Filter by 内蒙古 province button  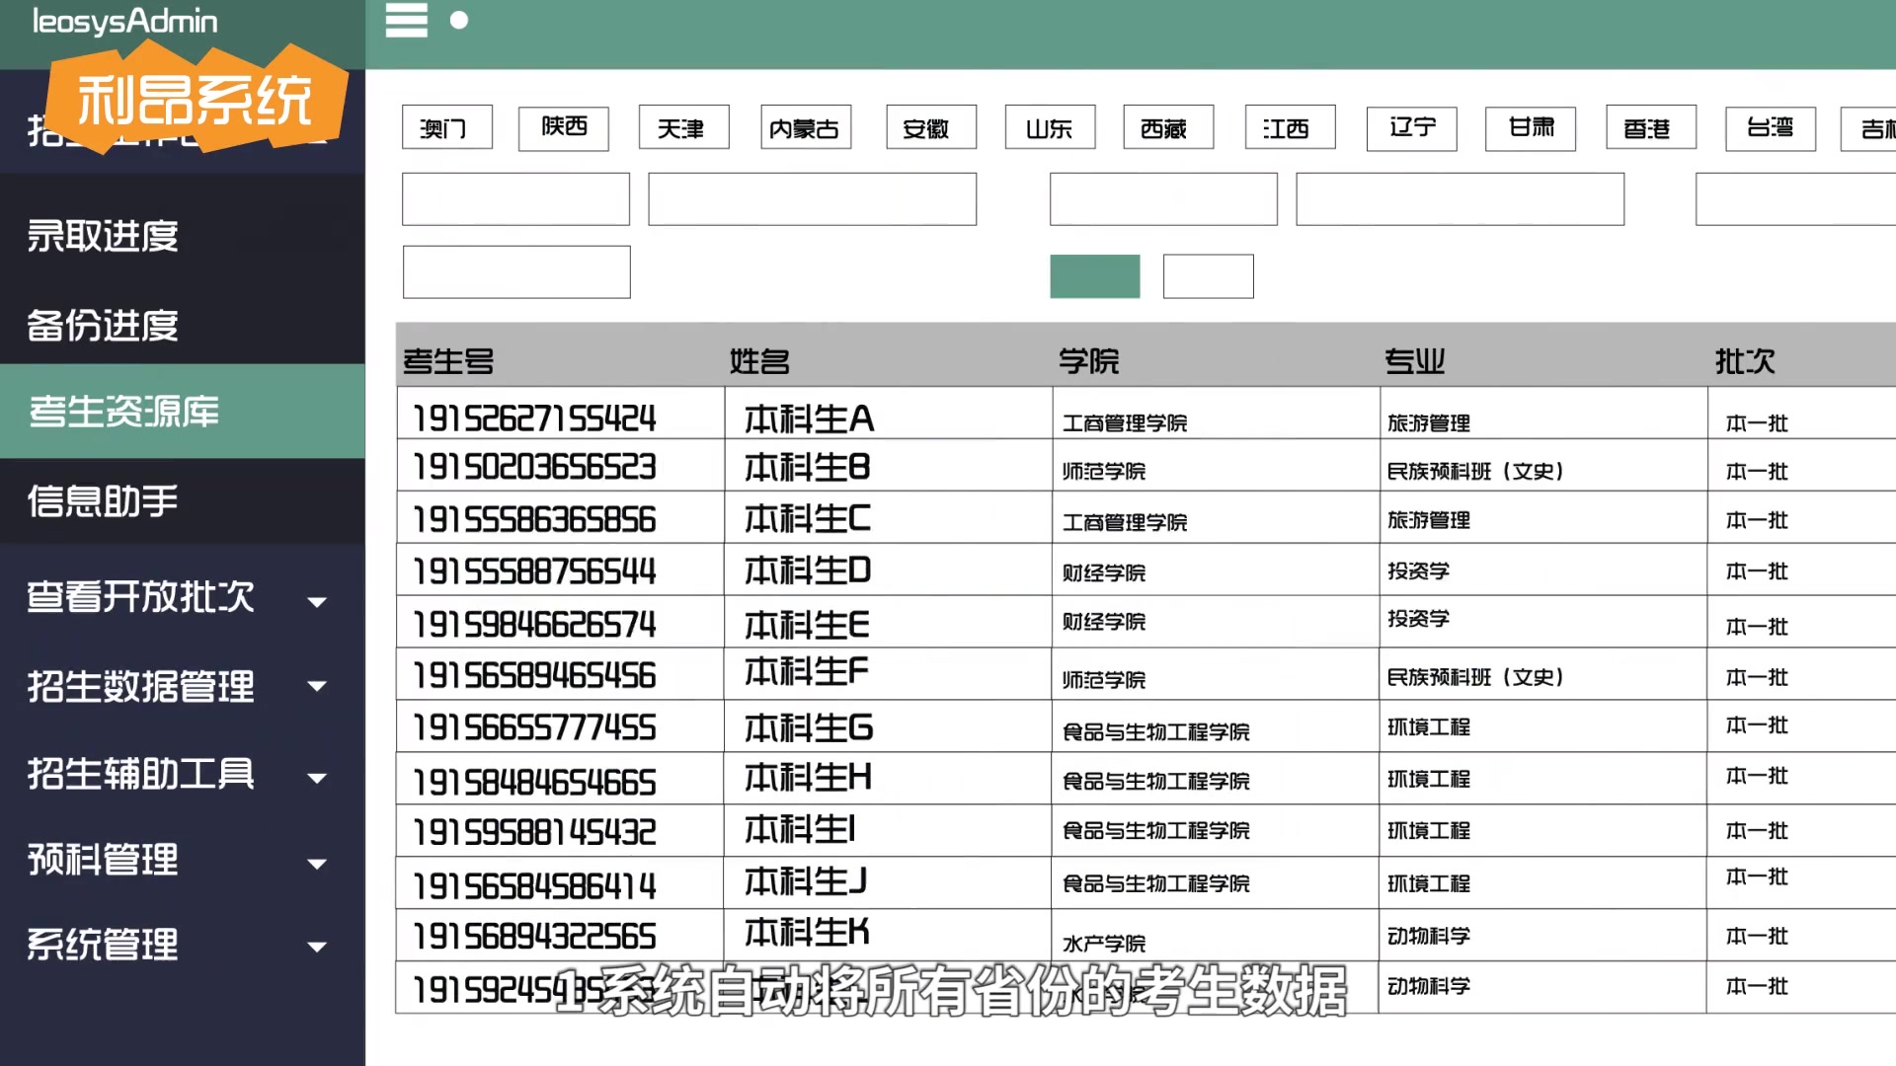coord(805,128)
